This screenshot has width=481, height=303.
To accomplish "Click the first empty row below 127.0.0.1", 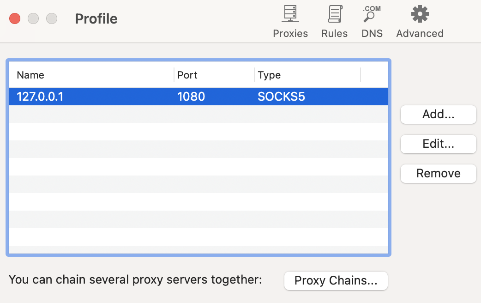I will coord(198,114).
